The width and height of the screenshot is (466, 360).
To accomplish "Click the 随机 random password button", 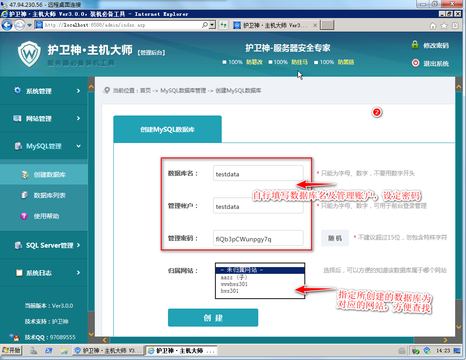I will tap(335, 238).
